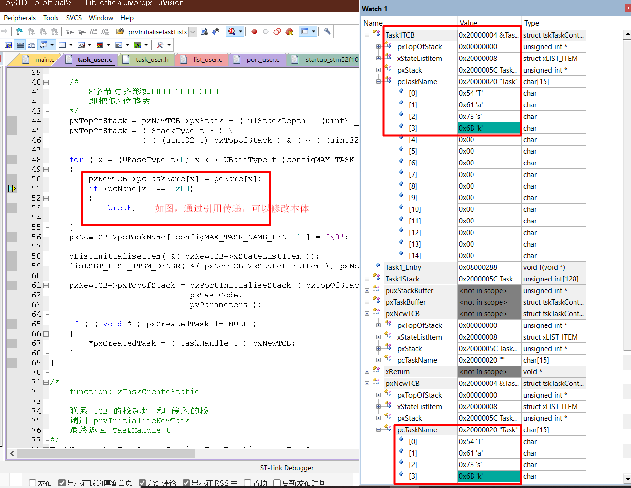Kill all breakpoints
Screen dimensions: 631x488
point(289,31)
